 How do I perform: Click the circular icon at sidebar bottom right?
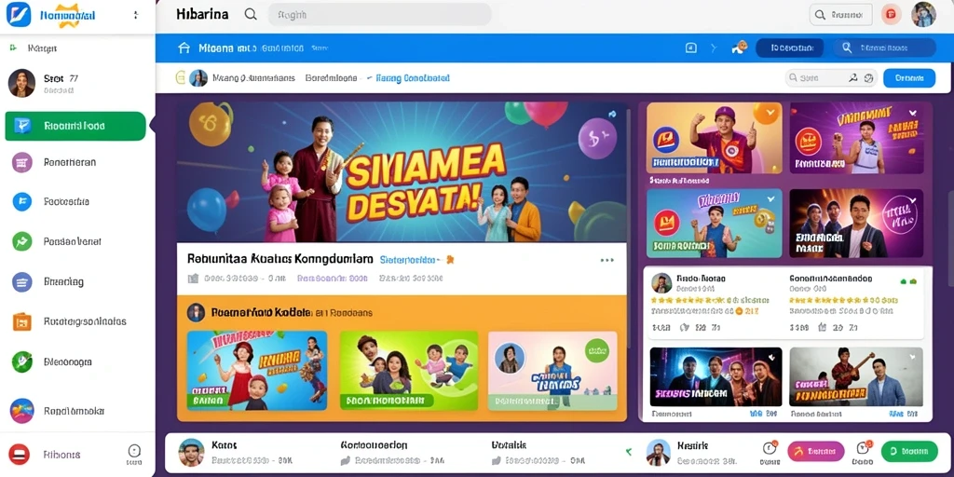tap(134, 451)
